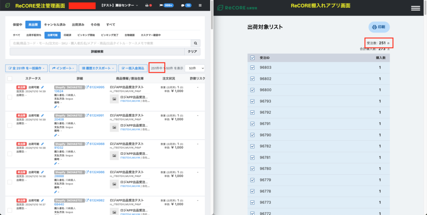Click product image placeholder for order 61324995
The image size is (427, 215).
(x=114, y=99)
